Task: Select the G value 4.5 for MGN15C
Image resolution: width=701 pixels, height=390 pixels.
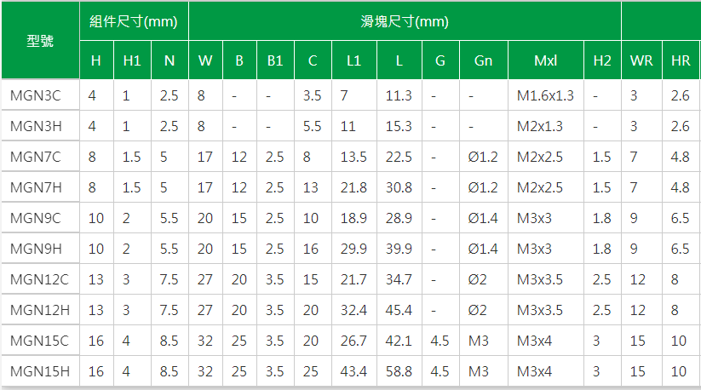Action: [x=440, y=341]
